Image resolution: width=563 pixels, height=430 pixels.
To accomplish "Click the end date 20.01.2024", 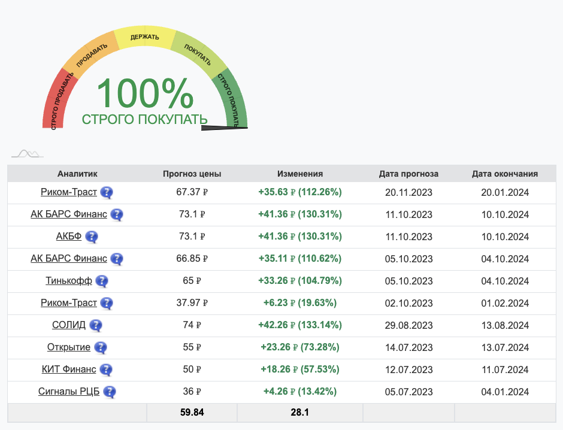I will 505,193.
